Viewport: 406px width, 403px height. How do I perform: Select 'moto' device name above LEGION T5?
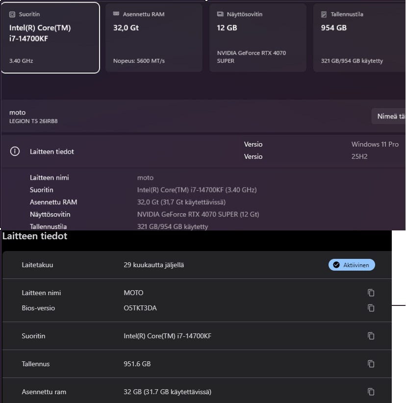click(x=17, y=113)
